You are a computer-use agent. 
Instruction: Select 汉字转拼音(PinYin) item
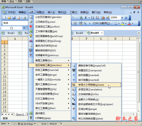pos(96,94)
